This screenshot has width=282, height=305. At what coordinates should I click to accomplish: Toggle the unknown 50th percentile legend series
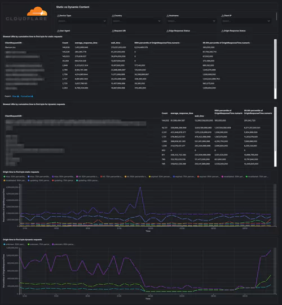(x=14, y=244)
